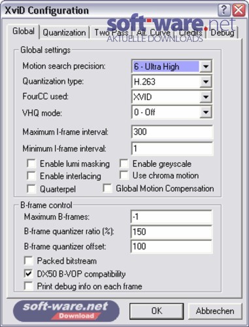This screenshot has width=249, height=327.
Task: Open the Debug tab
Action: (222, 33)
